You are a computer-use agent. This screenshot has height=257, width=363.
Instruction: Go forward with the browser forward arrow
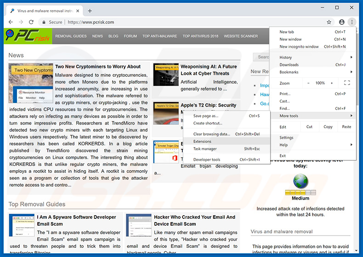pos(21,22)
